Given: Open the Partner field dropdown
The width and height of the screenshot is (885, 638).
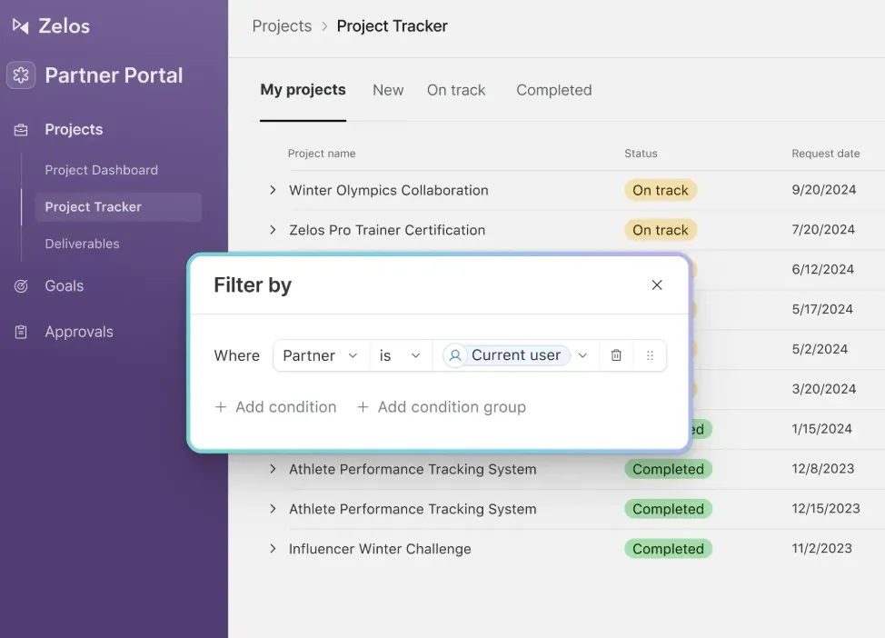Looking at the screenshot, I should point(321,355).
